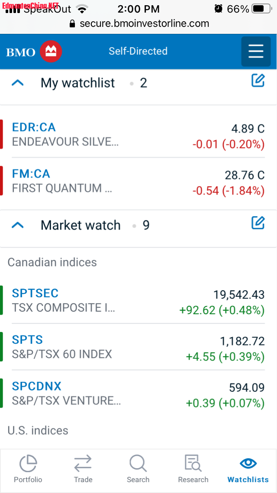Tap the status bar clock
The width and height of the screenshot is (277, 493).
pyautogui.click(x=138, y=9)
